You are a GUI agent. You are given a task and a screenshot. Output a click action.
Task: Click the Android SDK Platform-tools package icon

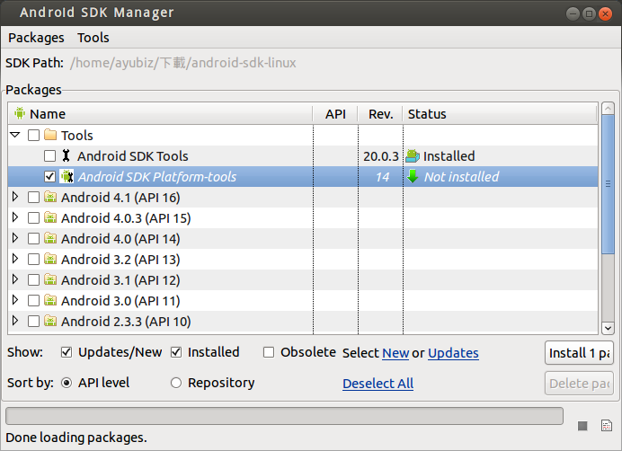click(x=66, y=177)
